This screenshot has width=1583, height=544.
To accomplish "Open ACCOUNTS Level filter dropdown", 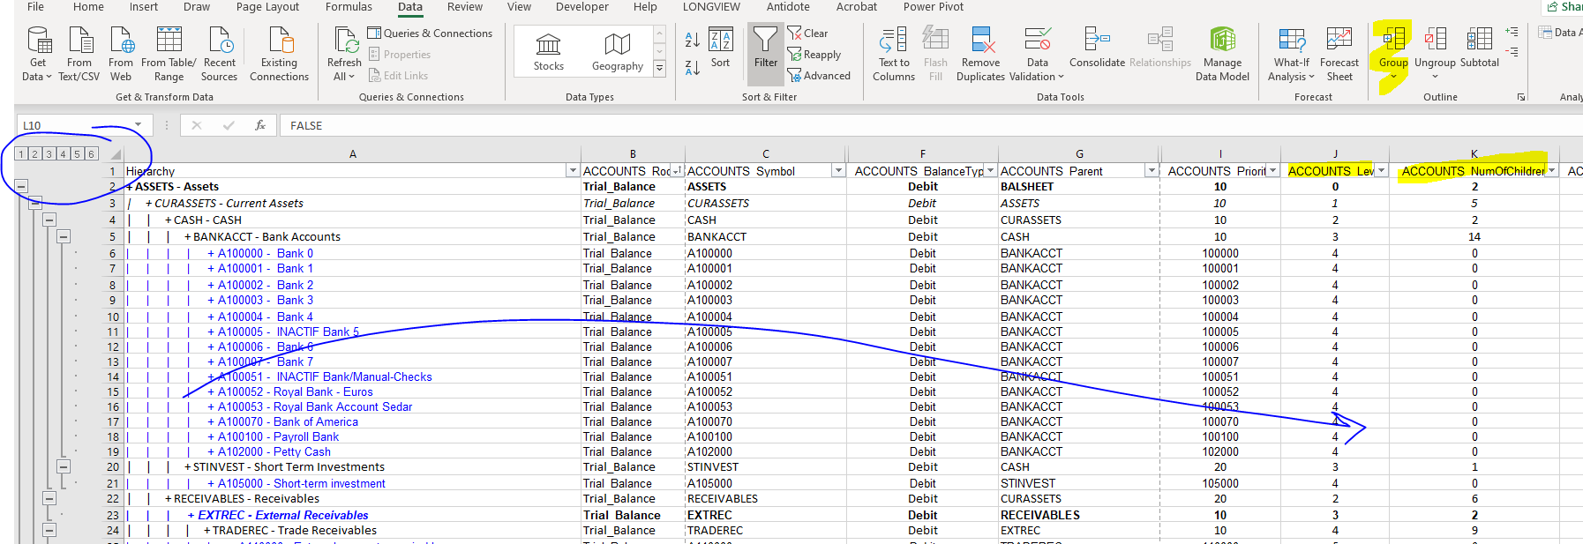I will pos(1381,171).
